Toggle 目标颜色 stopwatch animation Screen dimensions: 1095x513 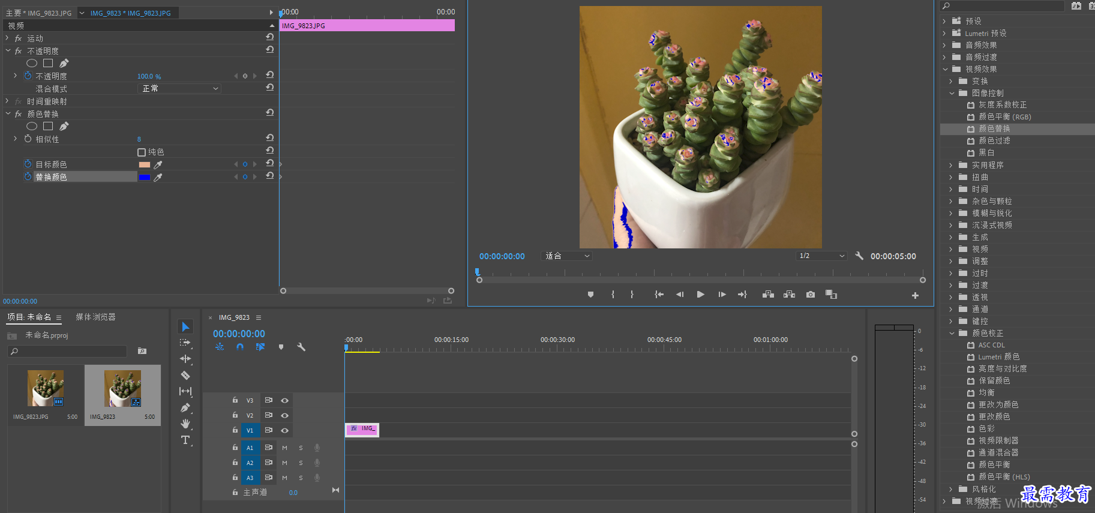(x=28, y=164)
